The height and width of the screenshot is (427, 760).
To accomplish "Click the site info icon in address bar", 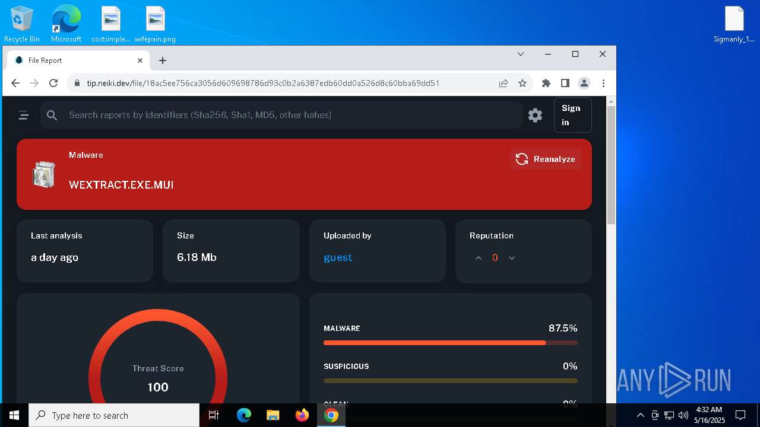I will [77, 84].
